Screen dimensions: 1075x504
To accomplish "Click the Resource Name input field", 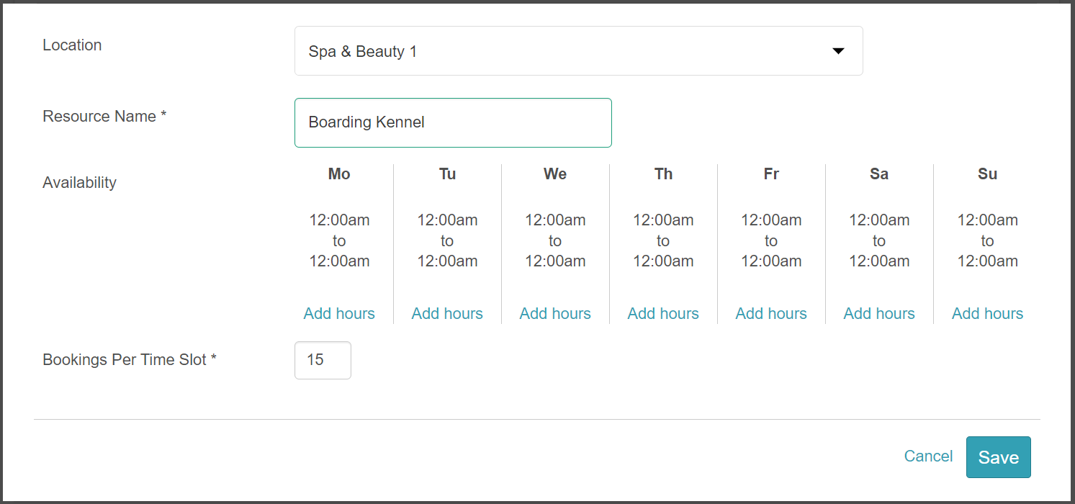I will coord(453,122).
